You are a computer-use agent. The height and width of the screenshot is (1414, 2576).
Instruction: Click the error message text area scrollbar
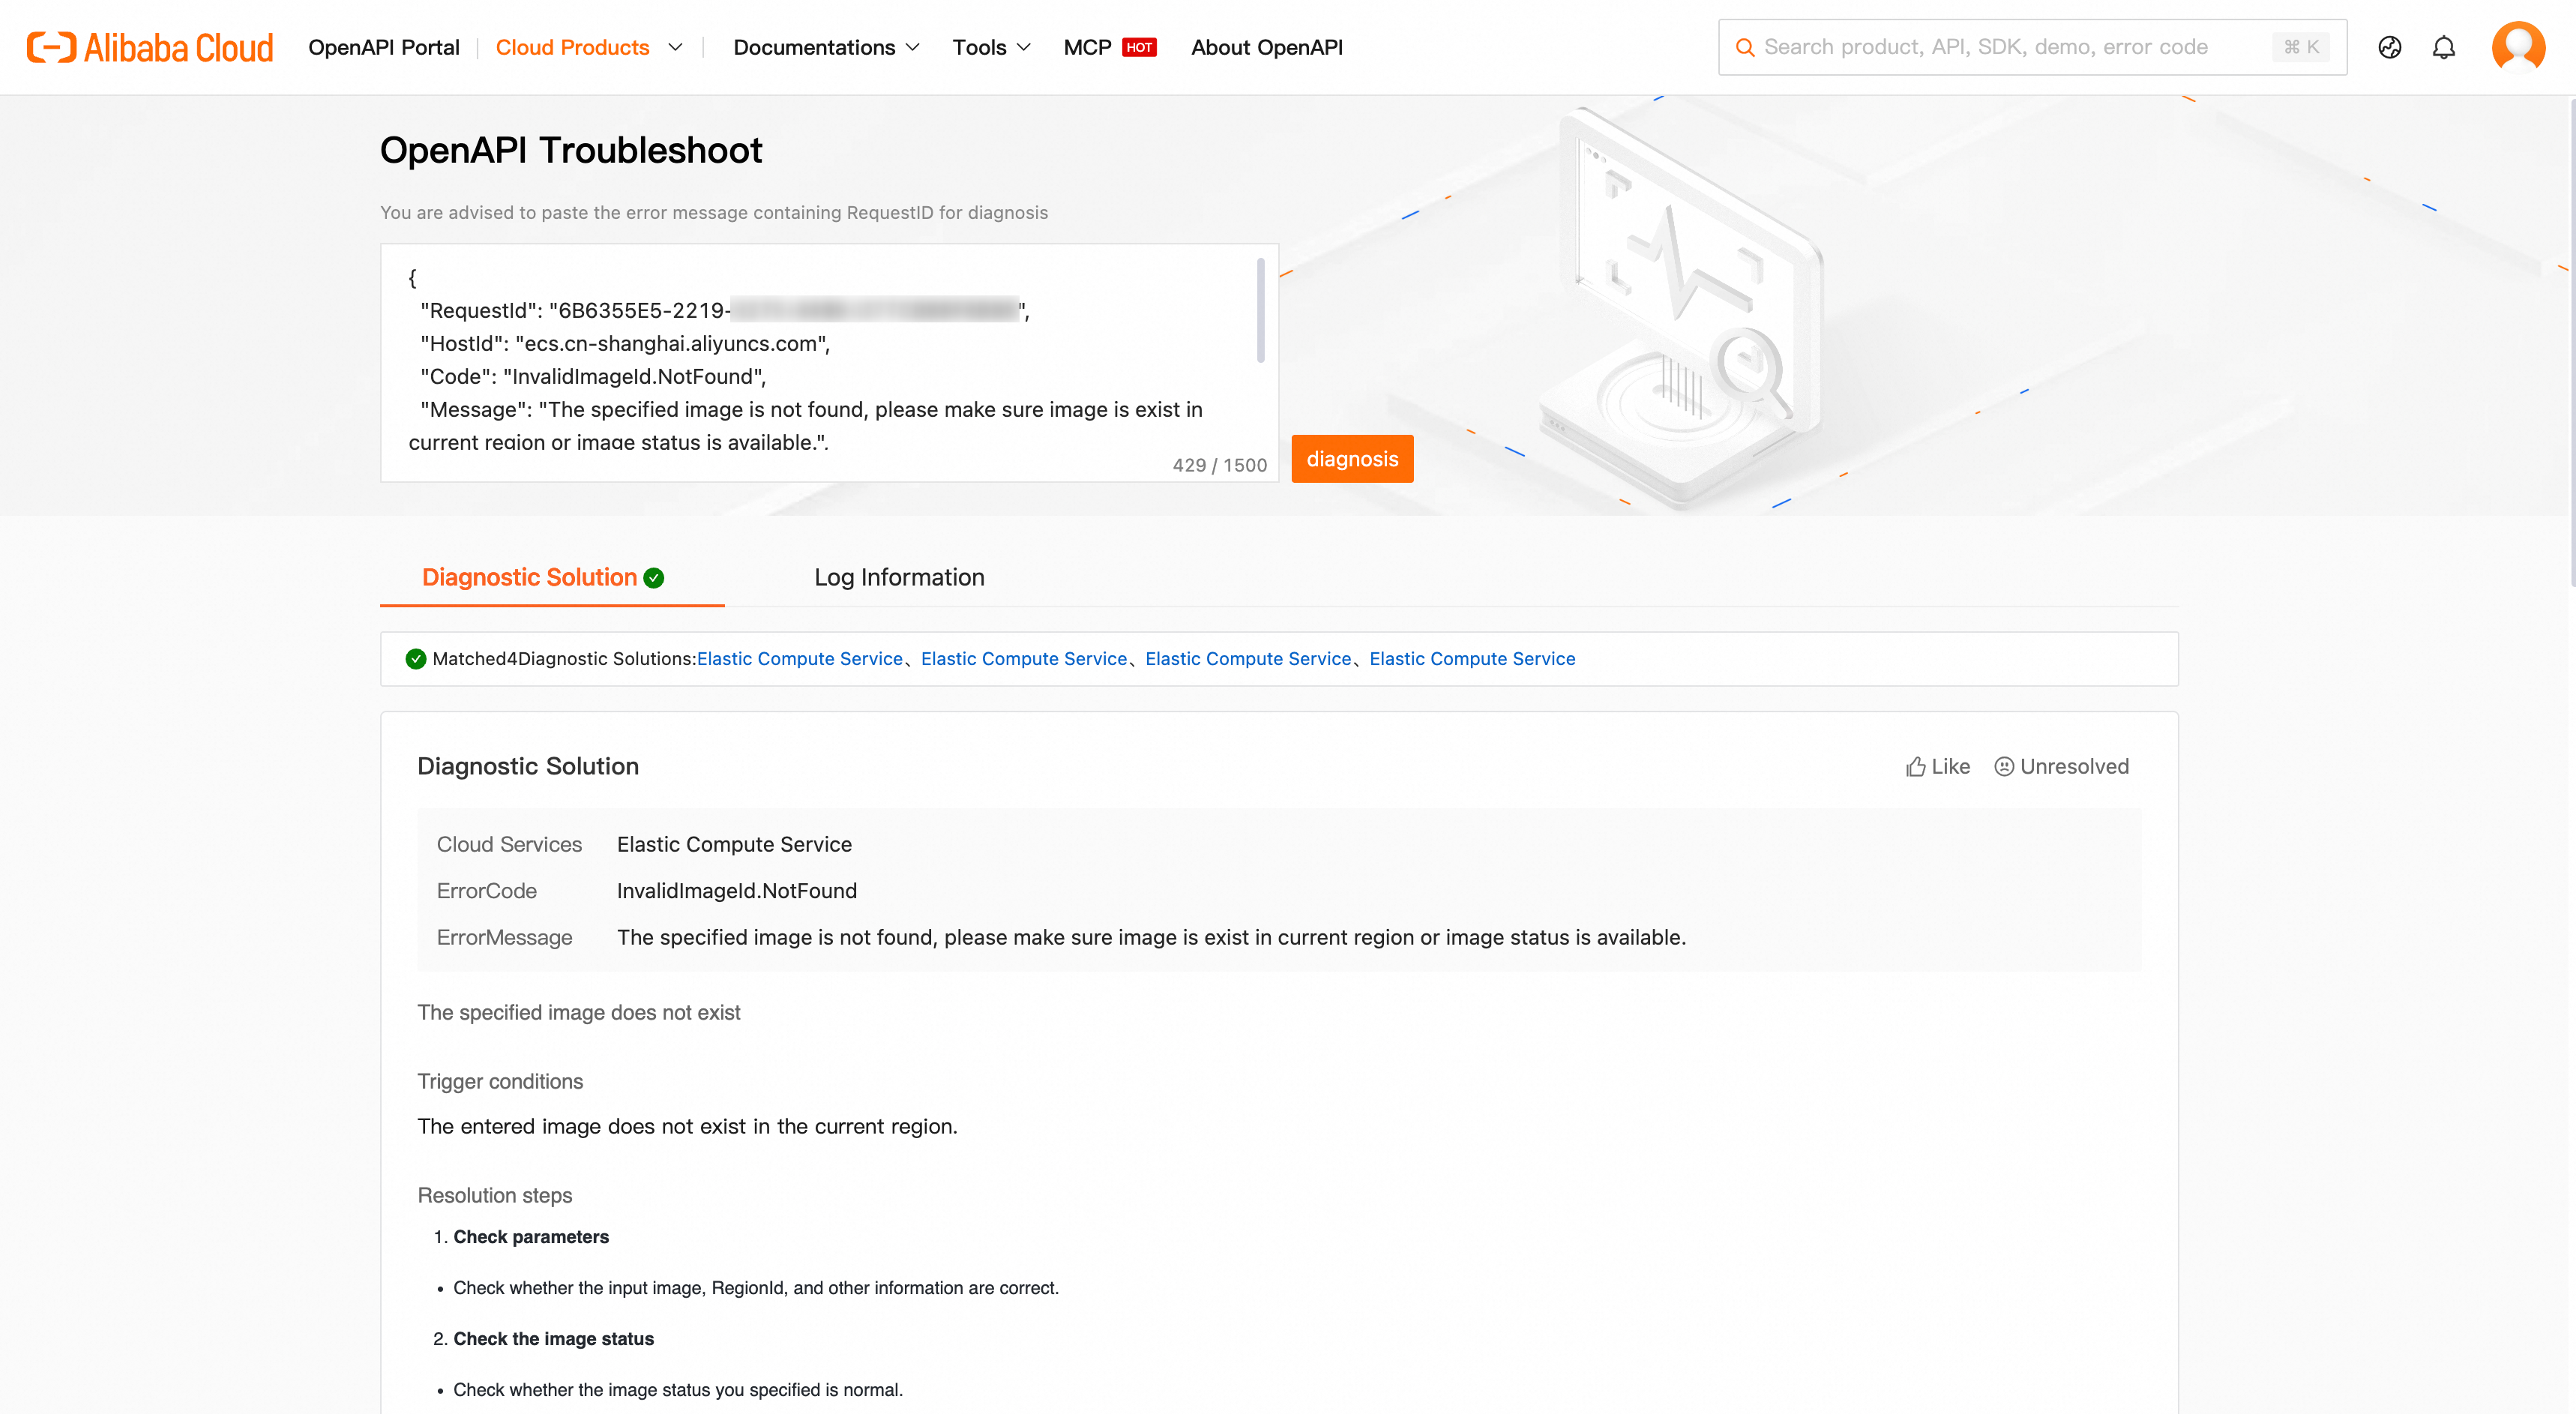click(x=1260, y=310)
